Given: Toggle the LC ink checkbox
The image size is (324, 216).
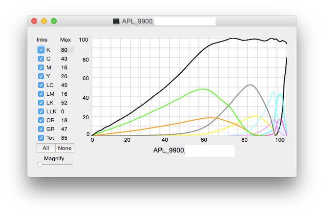Looking at the screenshot, I should click(41, 85).
